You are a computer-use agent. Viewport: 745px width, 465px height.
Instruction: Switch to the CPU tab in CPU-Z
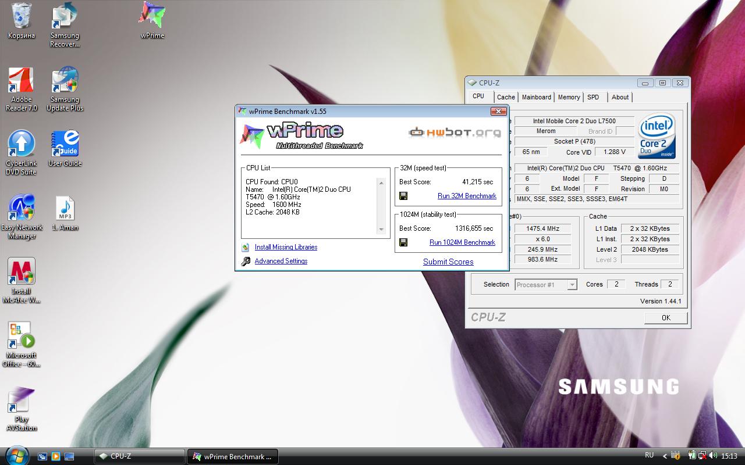point(478,96)
